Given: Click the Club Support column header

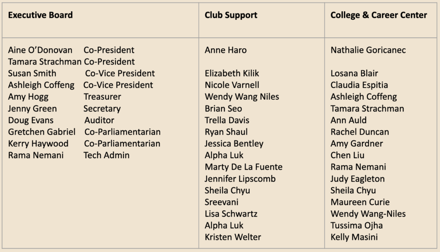Looking at the screenshot, I should [231, 15].
